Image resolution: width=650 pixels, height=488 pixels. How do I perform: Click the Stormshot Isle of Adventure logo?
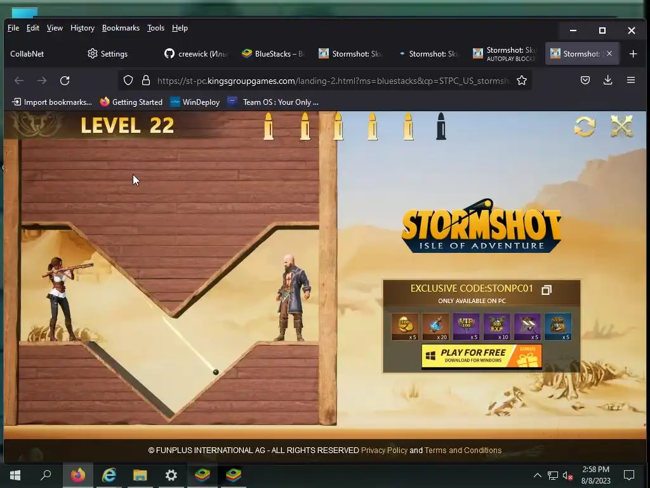[x=481, y=226]
